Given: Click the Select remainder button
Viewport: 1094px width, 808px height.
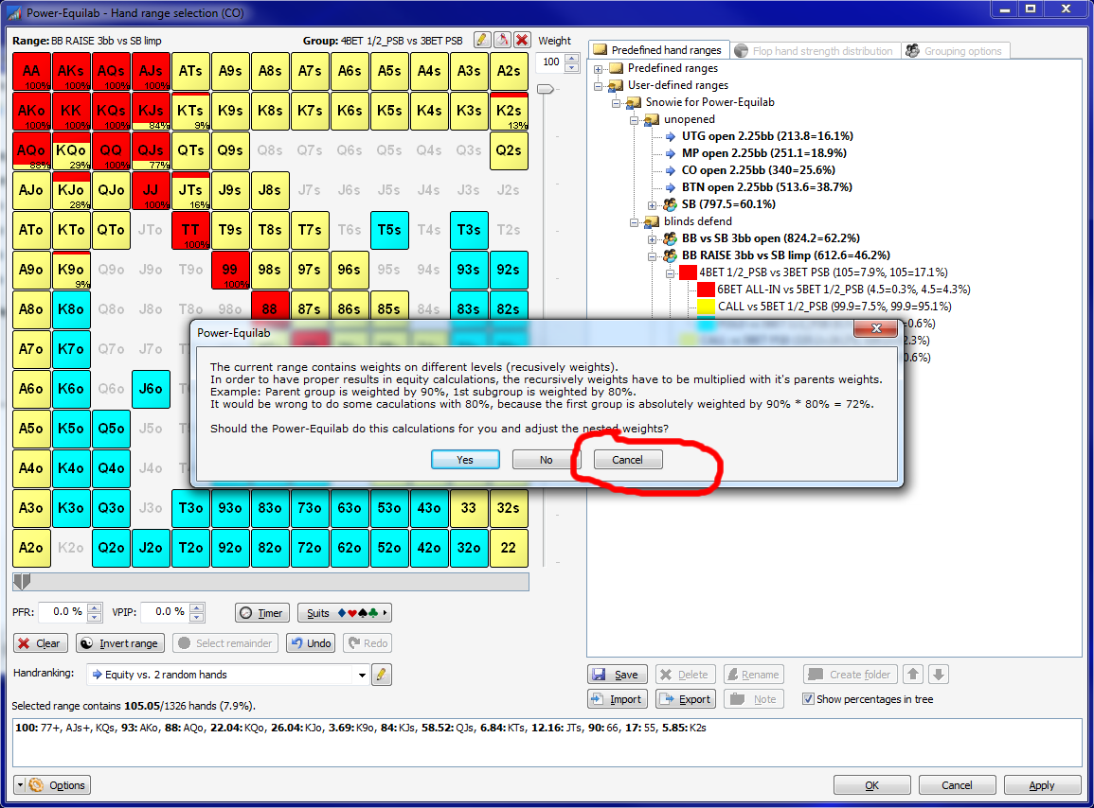Looking at the screenshot, I should pyautogui.click(x=225, y=642).
